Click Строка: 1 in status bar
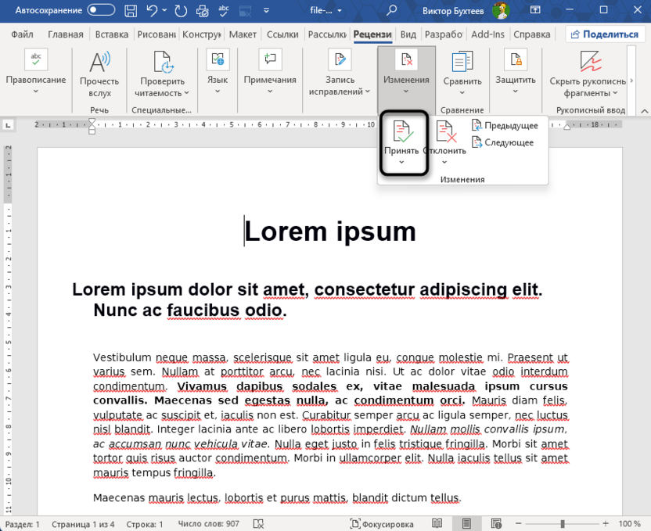 145,525
